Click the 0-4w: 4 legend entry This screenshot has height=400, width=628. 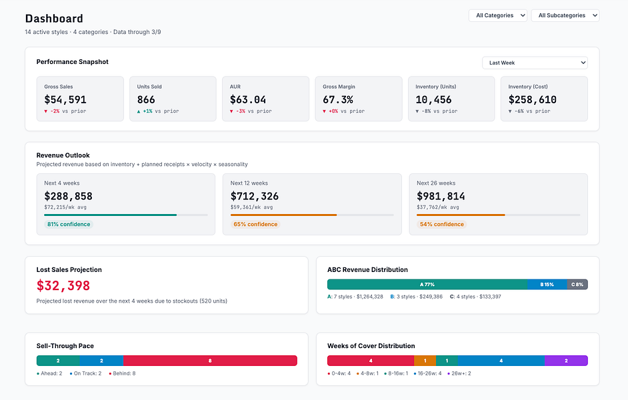point(339,373)
